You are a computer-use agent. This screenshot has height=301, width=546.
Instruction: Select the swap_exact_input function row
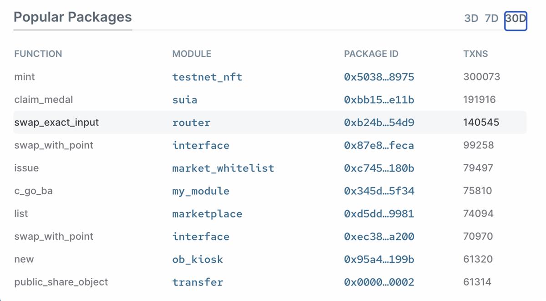click(56, 123)
